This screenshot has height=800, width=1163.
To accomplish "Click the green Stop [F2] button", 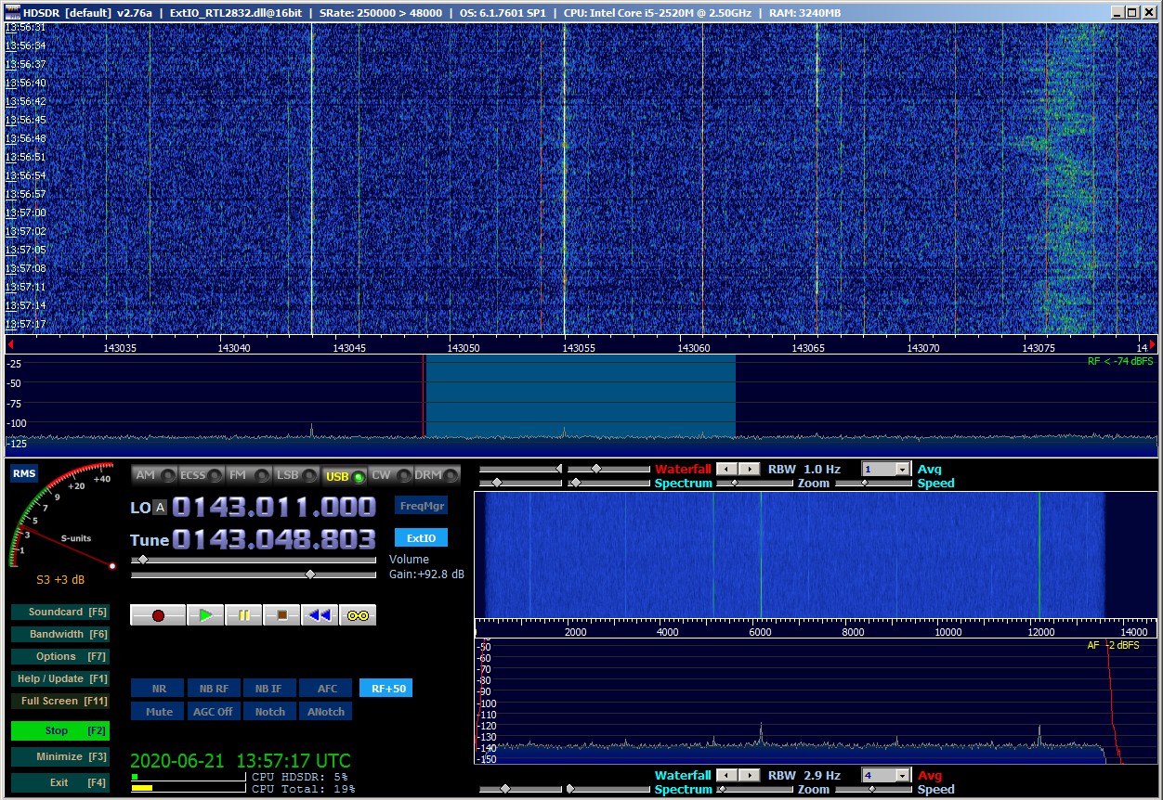I will pyautogui.click(x=59, y=730).
